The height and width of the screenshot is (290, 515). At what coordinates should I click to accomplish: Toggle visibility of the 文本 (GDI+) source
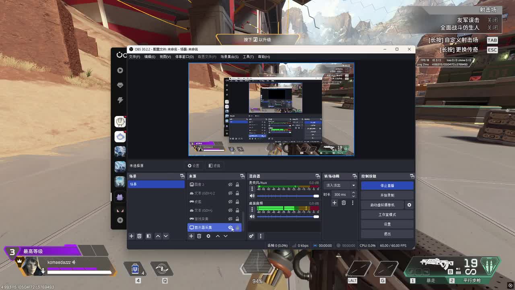click(231, 210)
